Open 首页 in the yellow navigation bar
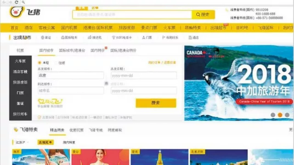The height and width of the screenshot is (165, 294). click(x=14, y=28)
